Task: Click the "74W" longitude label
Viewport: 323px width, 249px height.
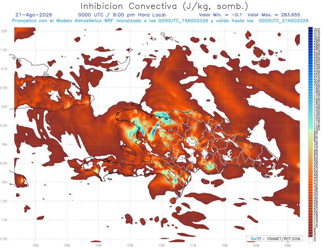Action: pyautogui.click(x=98, y=246)
